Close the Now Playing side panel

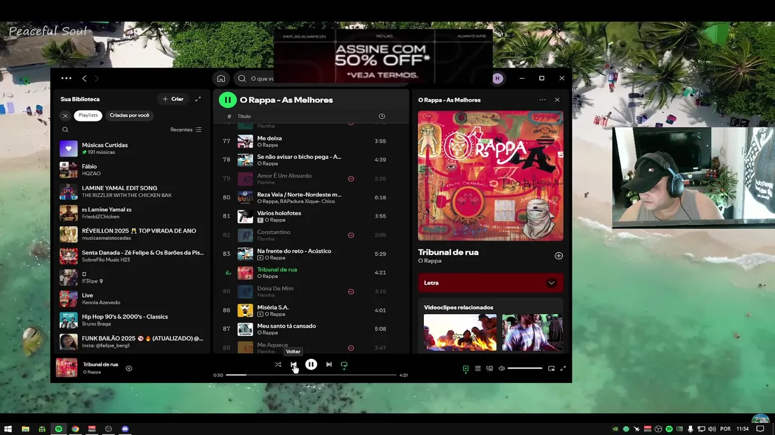pyautogui.click(x=557, y=100)
